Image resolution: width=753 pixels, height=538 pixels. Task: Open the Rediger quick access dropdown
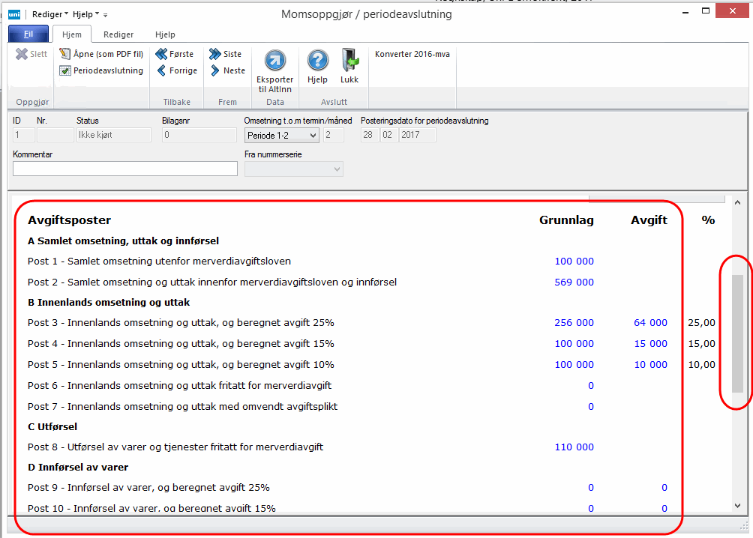(50, 14)
